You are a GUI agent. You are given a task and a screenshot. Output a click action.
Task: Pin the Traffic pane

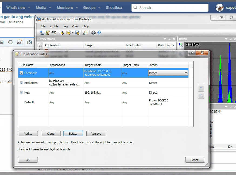pyautogui.click(x=231, y=39)
